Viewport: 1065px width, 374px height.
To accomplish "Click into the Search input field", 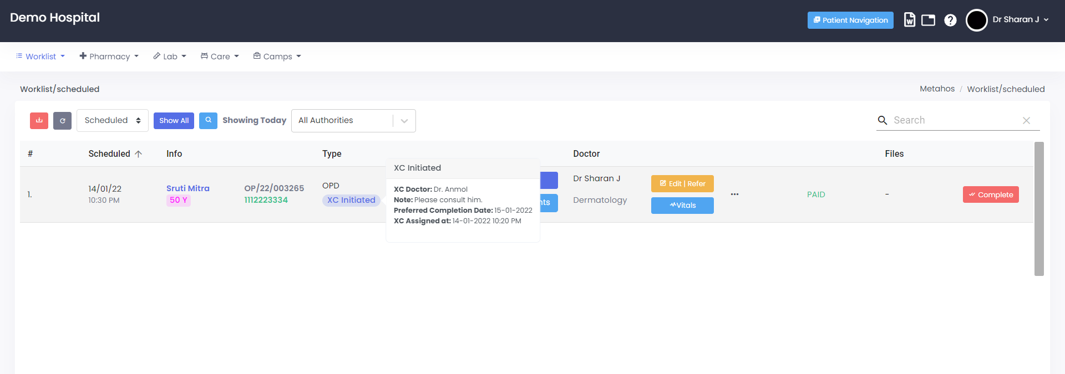I will coord(954,120).
